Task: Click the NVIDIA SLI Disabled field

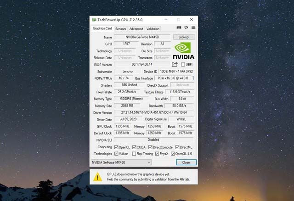Action: coord(153,140)
